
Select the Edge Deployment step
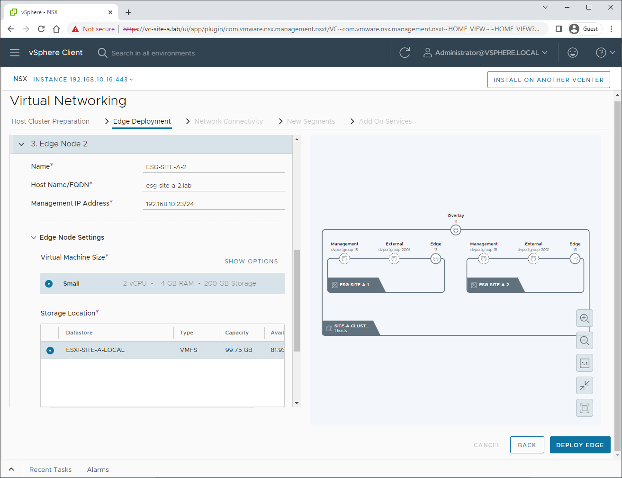pos(142,121)
